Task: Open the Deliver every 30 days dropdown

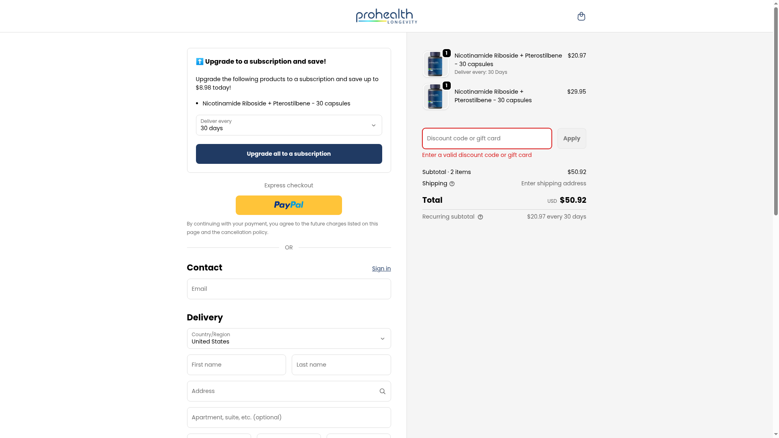Action: [x=288, y=125]
